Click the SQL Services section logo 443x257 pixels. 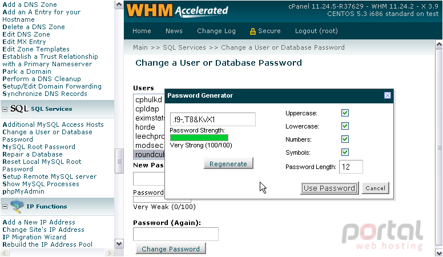tap(19, 109)
